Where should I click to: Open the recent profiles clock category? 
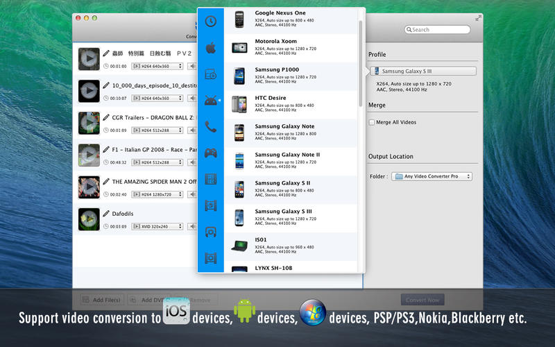click(210, 22)
